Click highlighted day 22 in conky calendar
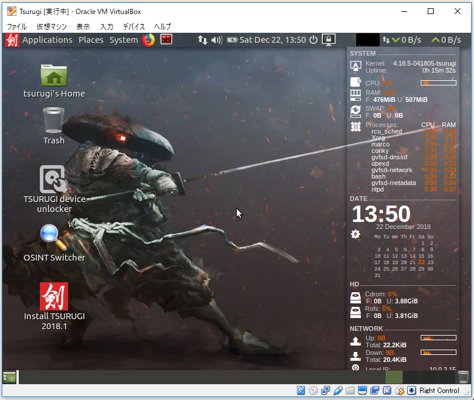The height and width of the screenshot is (400, 474). pos(421,262)
